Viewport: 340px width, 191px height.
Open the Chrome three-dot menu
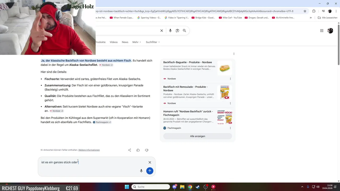[336, 11]
